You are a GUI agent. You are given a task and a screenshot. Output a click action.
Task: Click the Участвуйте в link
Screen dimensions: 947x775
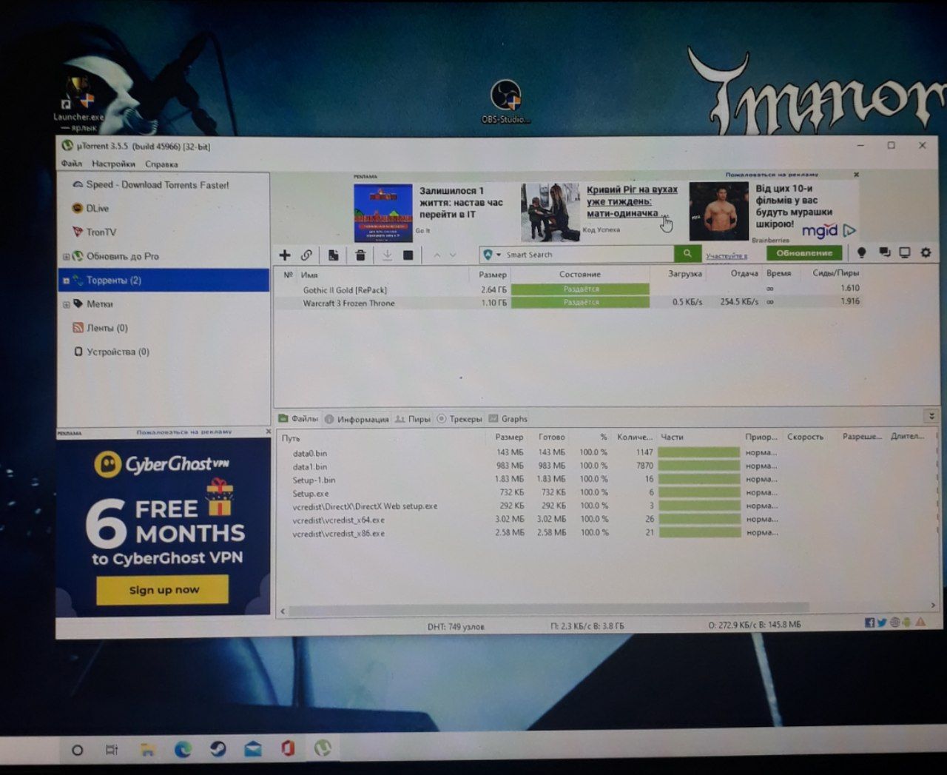click(727, 256)
